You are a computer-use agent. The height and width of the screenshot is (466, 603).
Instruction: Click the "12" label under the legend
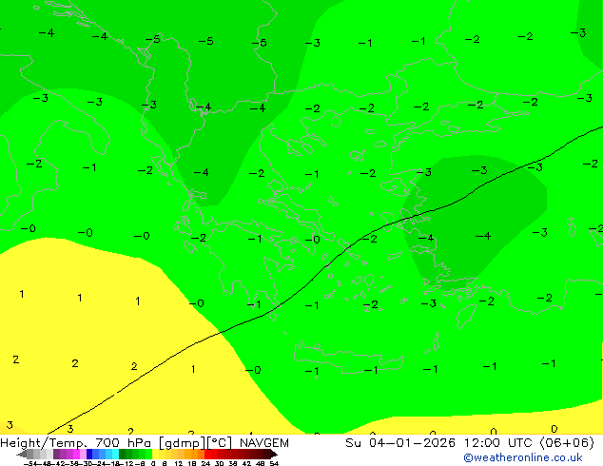coord(178,463)
